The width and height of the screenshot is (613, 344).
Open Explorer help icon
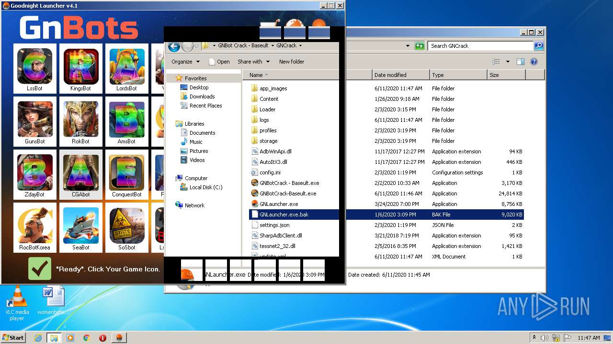point(534,62)
